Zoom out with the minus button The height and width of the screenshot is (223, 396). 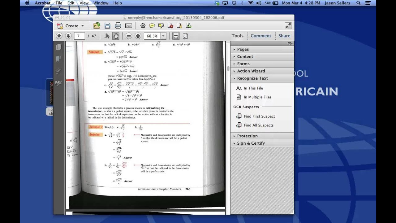coord(129,36)
